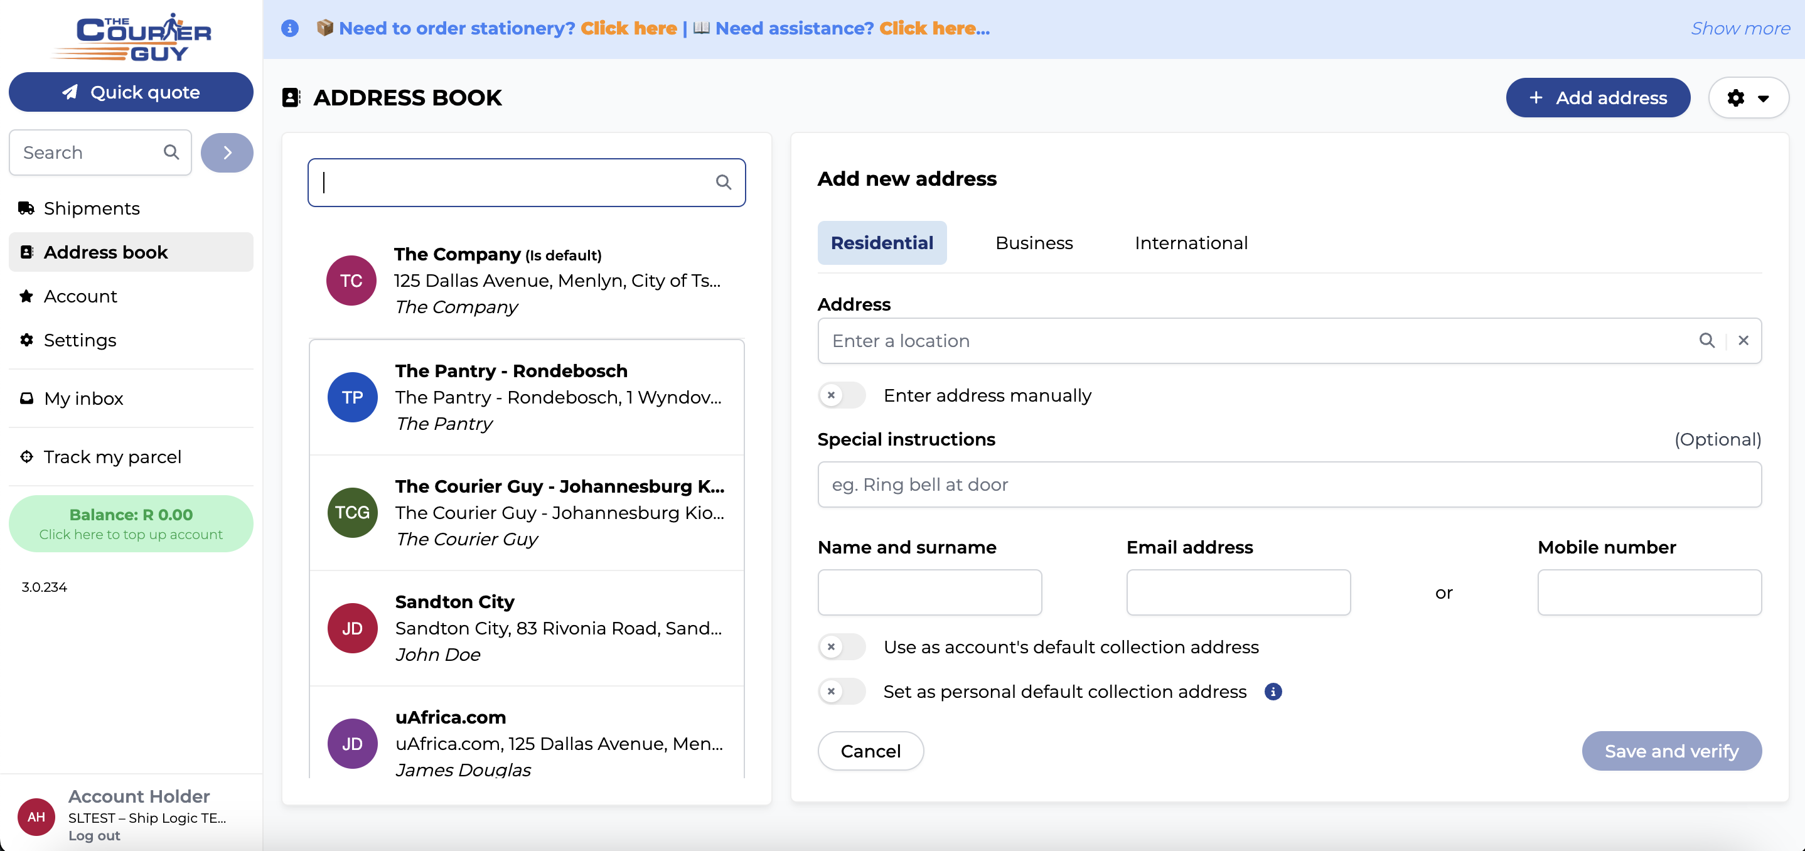1805x851 pixels.
Task: Click the My inbox tray icon
Action: tap(26, 399)
